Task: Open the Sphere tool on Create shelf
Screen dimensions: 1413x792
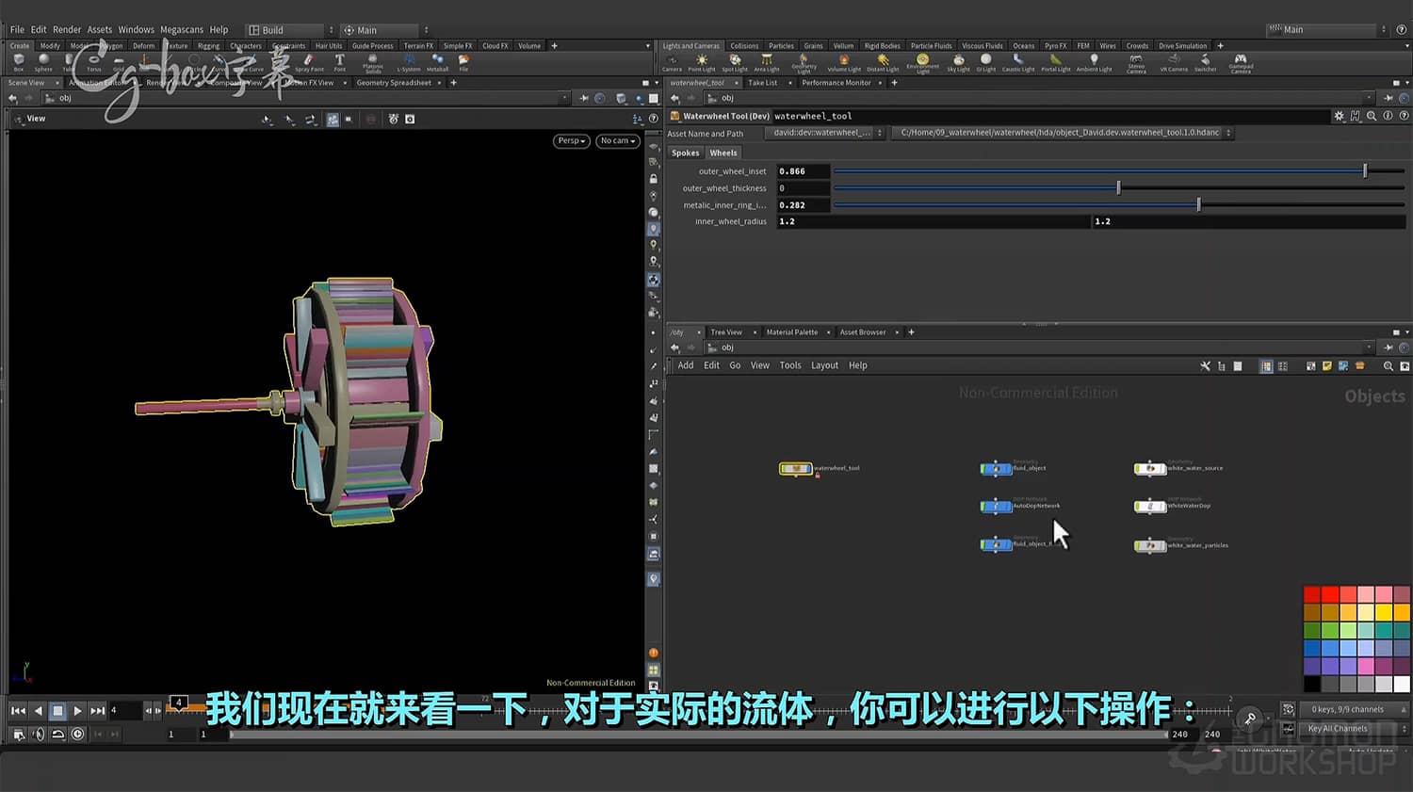Action: (42, 61)
